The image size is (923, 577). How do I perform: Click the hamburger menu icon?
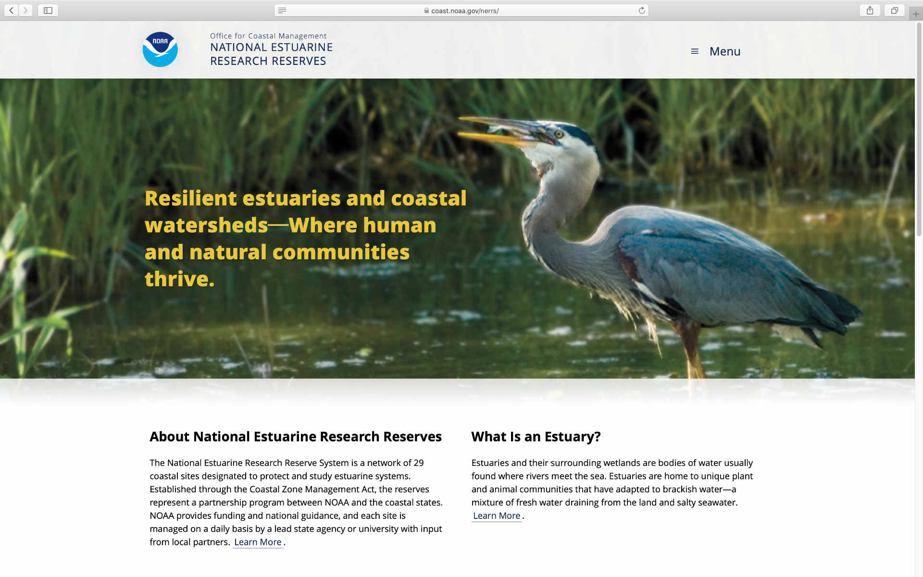pos(695,51)
